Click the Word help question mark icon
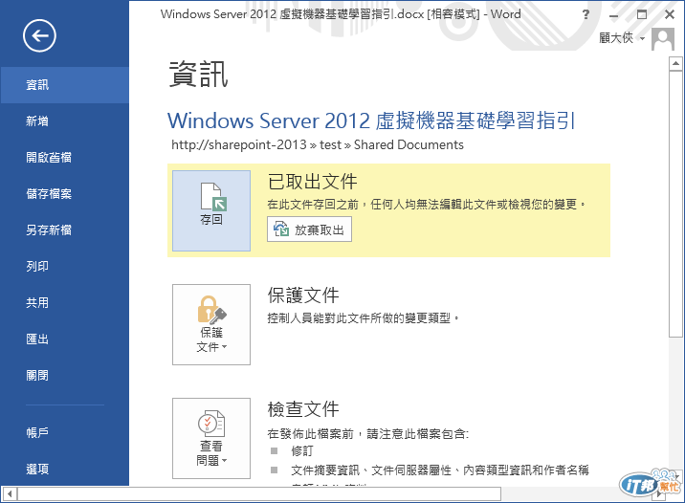This screenshot has height=503, width=685. coord(586,14)
